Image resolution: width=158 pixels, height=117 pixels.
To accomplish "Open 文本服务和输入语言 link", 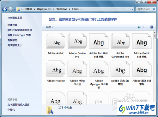I will tap(18, 104).
